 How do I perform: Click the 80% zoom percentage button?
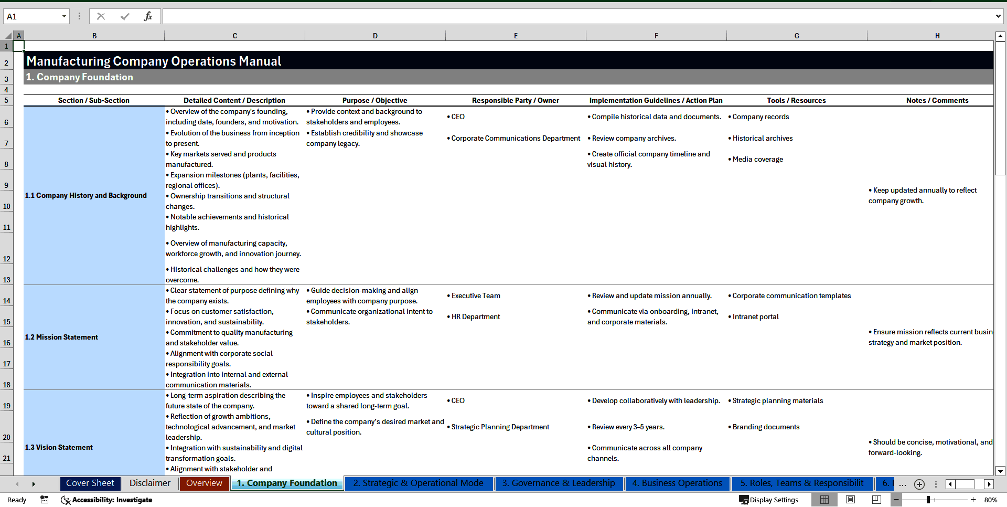pos(990,500)
